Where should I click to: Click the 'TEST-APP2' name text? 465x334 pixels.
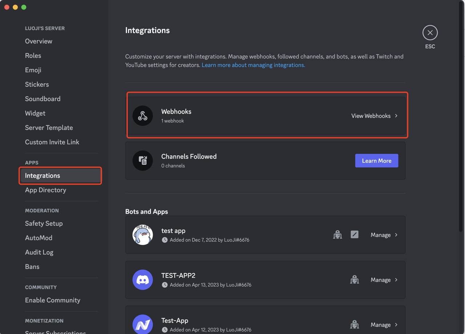(178, 276)
